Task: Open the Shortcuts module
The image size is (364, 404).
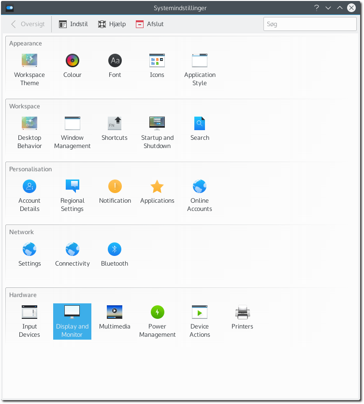Action: tap(115, 129)
